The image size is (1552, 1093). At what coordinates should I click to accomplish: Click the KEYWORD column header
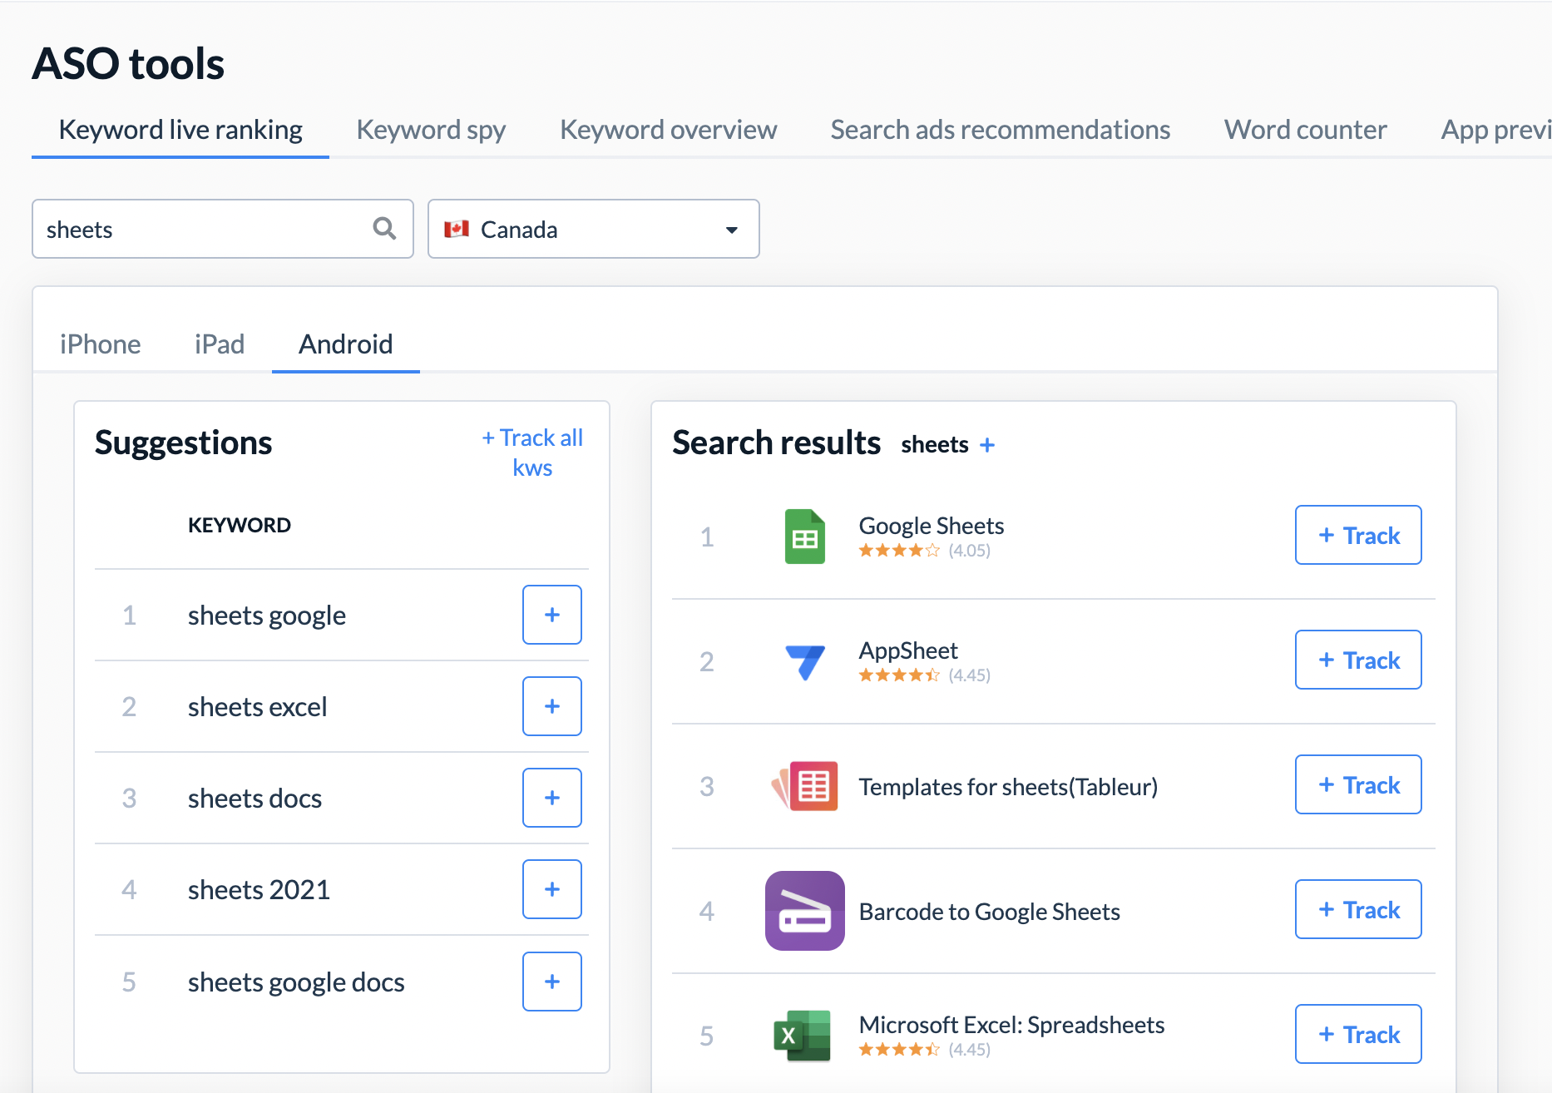(240, 525)
